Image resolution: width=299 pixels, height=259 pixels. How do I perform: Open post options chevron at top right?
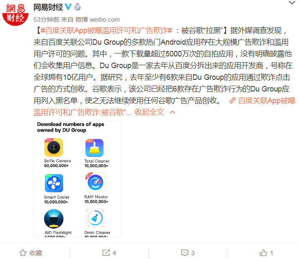pos(292,3)
